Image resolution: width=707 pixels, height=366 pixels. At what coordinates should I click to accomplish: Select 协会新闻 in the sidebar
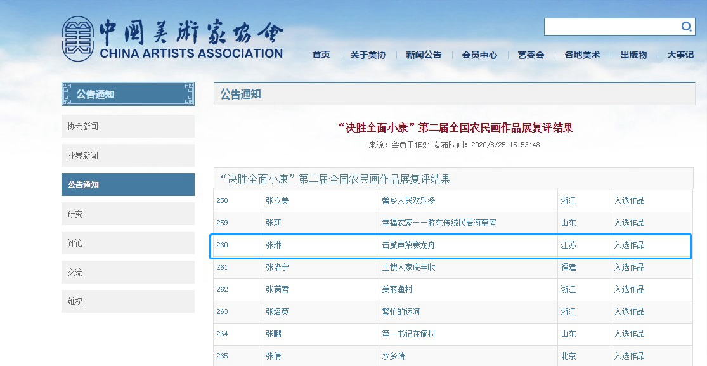coord(127,126)
